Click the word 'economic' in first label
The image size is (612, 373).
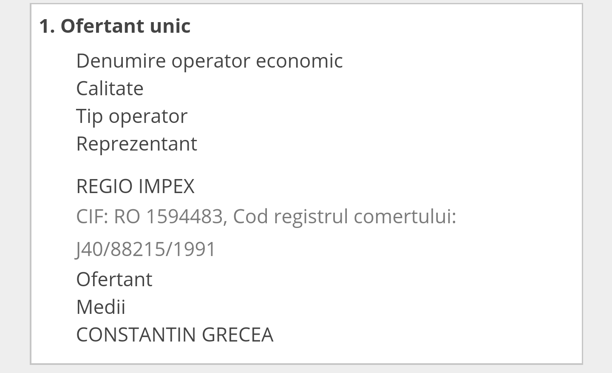[299, 61]
